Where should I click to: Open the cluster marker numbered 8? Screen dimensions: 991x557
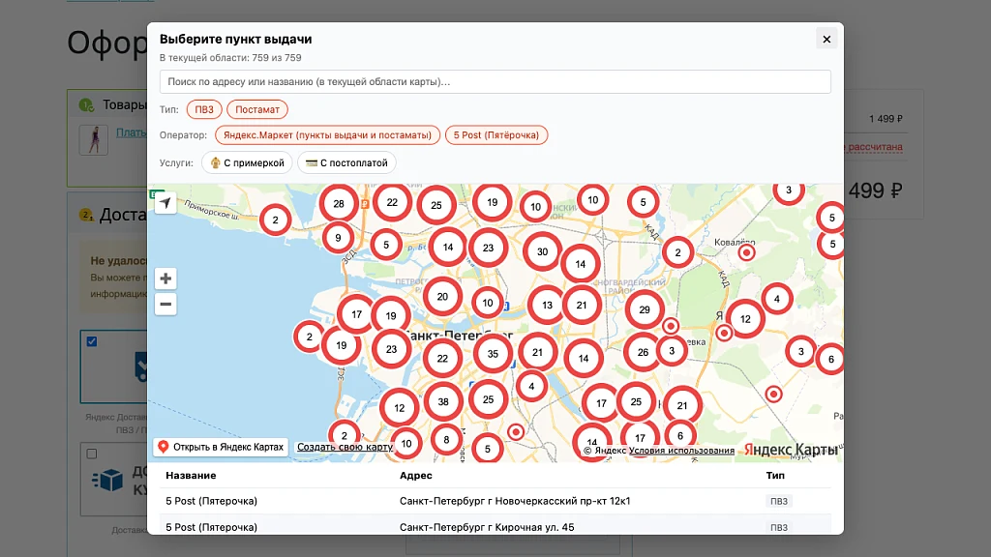[446, 440]
